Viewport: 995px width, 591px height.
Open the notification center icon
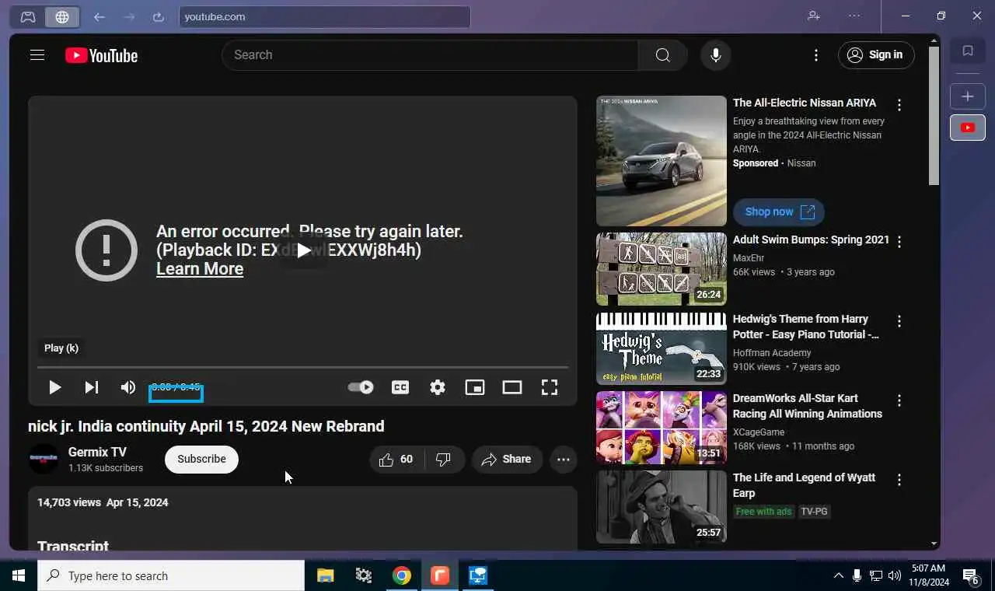(x=971, y=576)
